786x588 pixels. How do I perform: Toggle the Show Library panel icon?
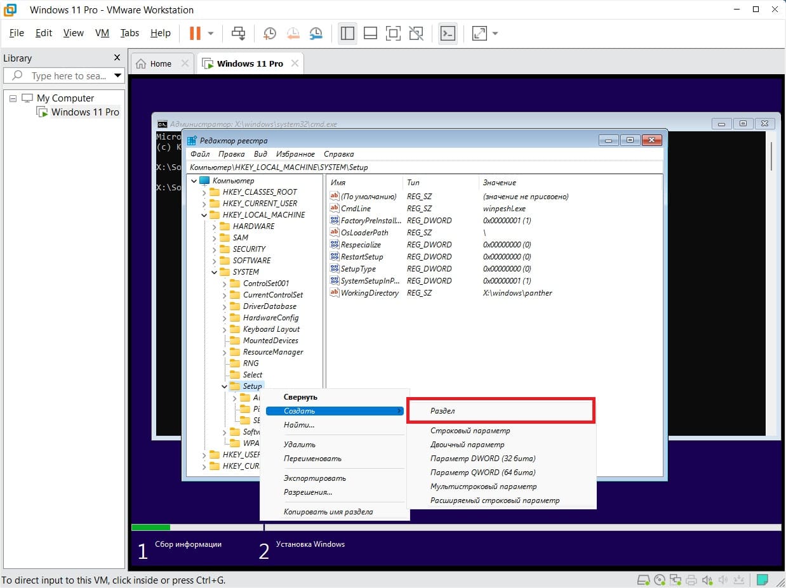(347, 34)
